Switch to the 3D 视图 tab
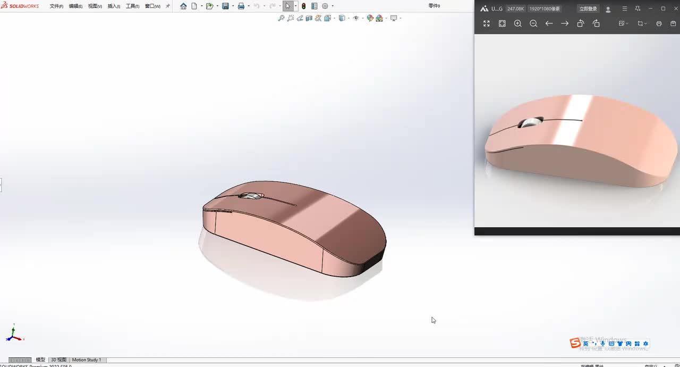Screen dimensions: 680x367 (x=58, y=360)
